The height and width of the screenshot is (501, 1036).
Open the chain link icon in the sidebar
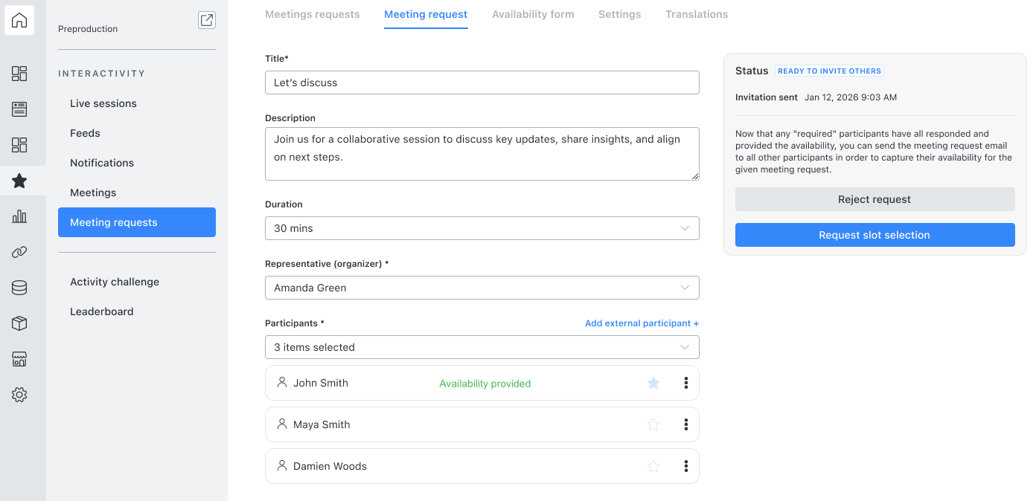tap(19, 252)
